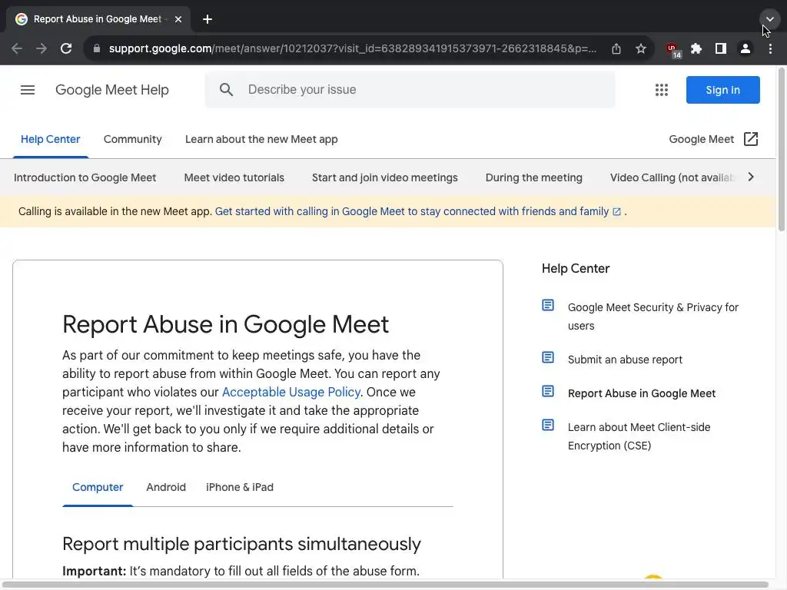Open Introduction to Google Meet topic
This screenshot has width=787, height=590.
[x=85, y=177]
